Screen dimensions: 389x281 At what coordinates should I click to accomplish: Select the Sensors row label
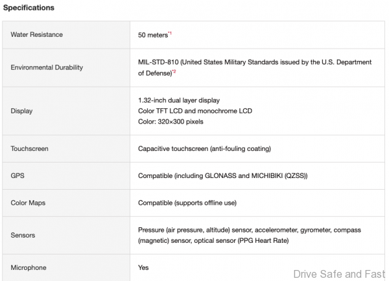point(23,235)
